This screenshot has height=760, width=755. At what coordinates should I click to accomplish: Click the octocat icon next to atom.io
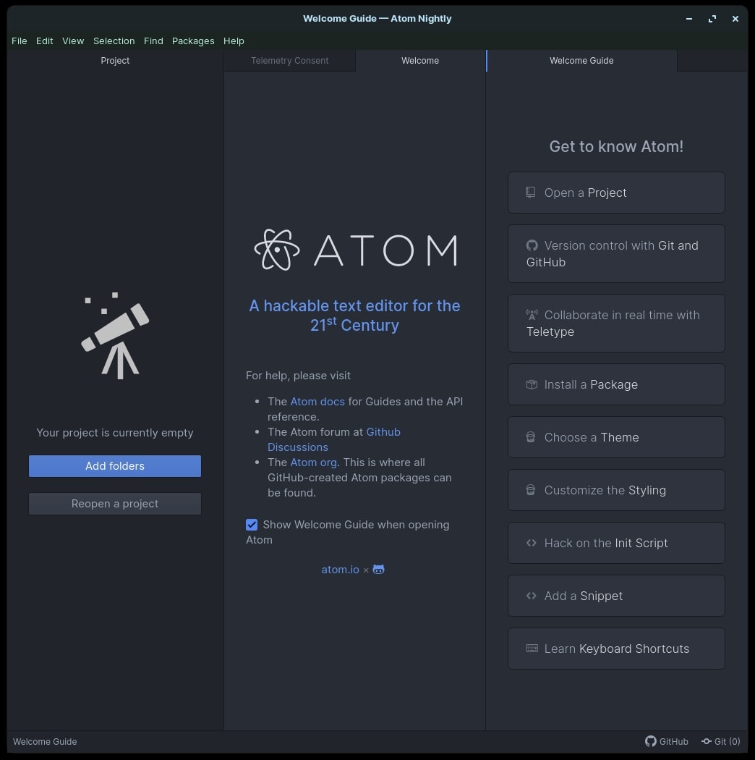[379, 570]
